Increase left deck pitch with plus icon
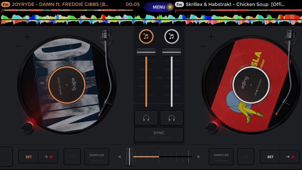The width and height of the screenshot is (302, 170). 27,37
